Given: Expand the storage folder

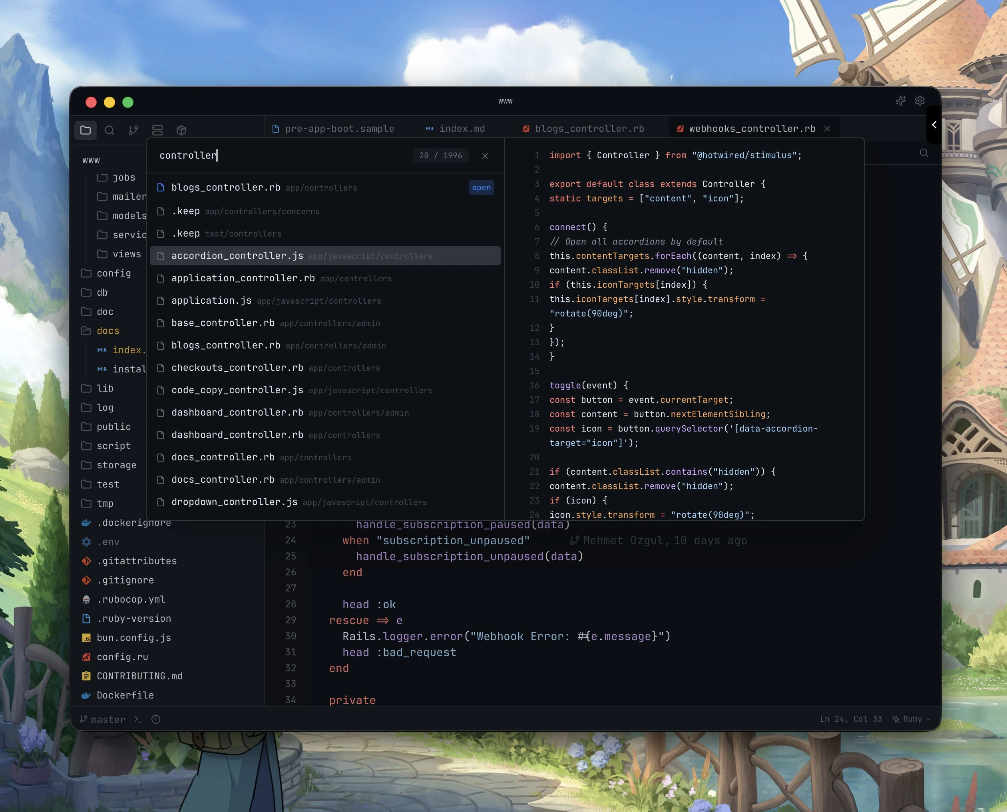Looking at the screenshot, I should pos(116,465).
